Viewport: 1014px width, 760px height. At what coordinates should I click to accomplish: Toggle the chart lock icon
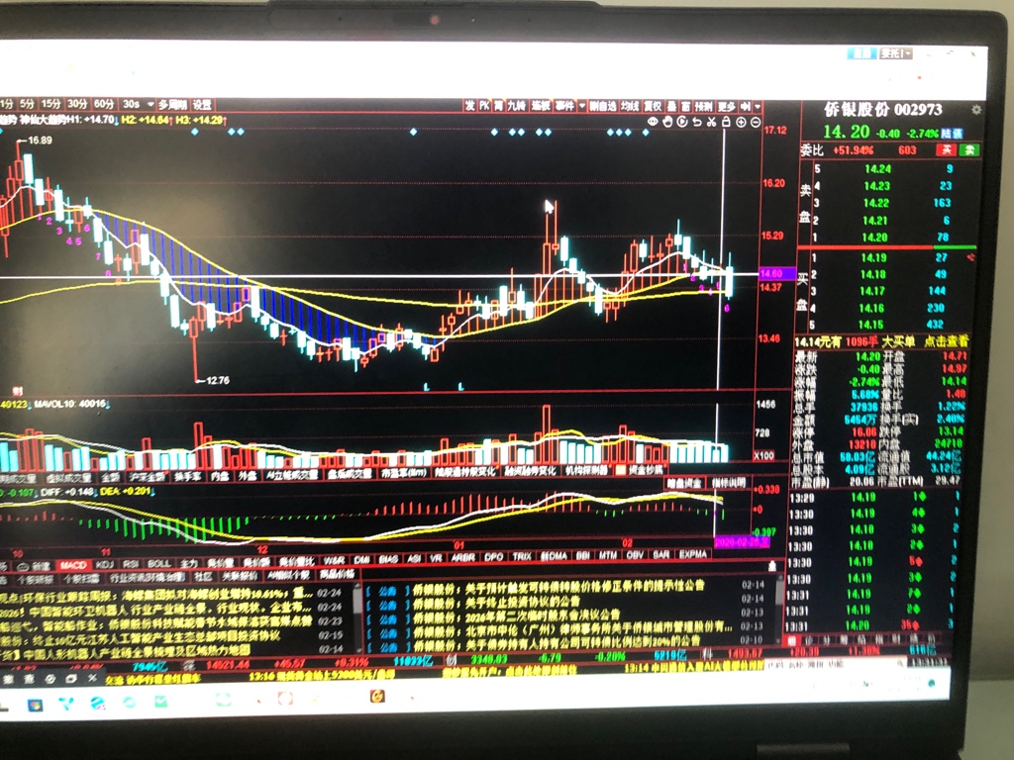pos(726,122)
